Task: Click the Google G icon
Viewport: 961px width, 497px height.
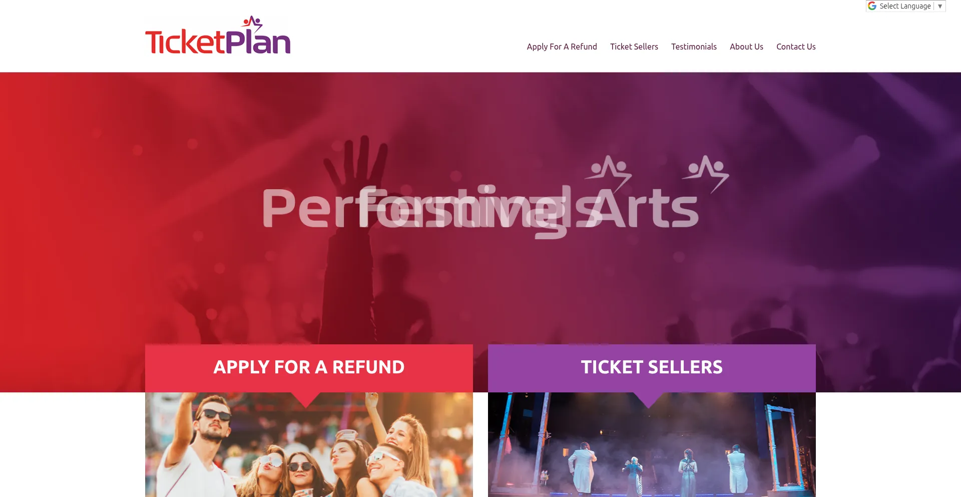Action: (872, 6)
